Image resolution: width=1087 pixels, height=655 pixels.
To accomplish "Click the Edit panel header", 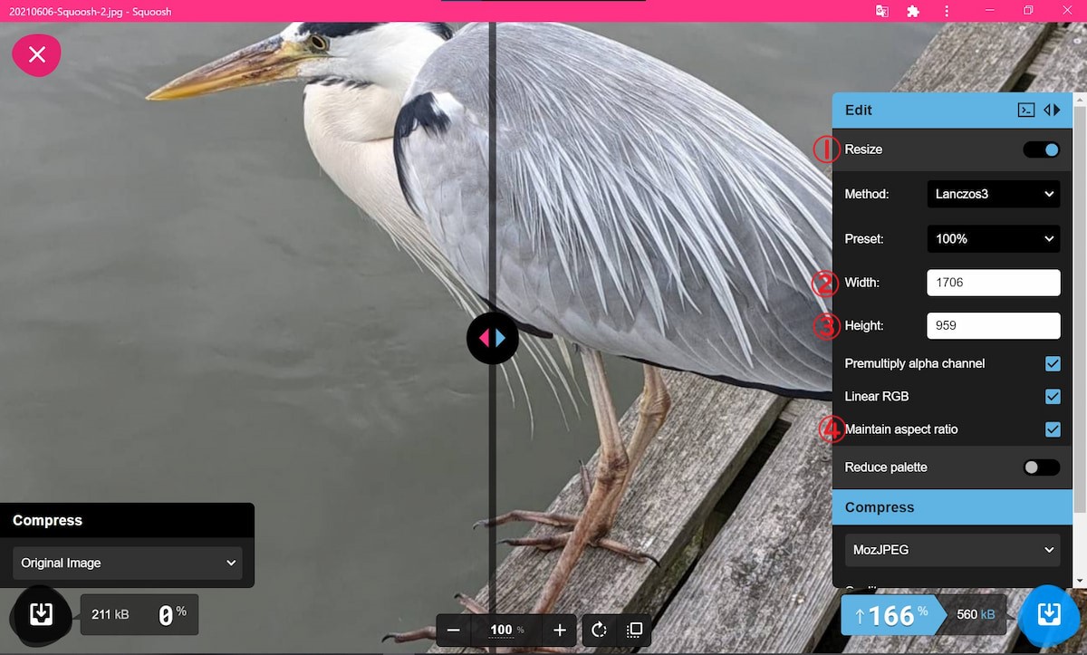I will coord(952,110).
